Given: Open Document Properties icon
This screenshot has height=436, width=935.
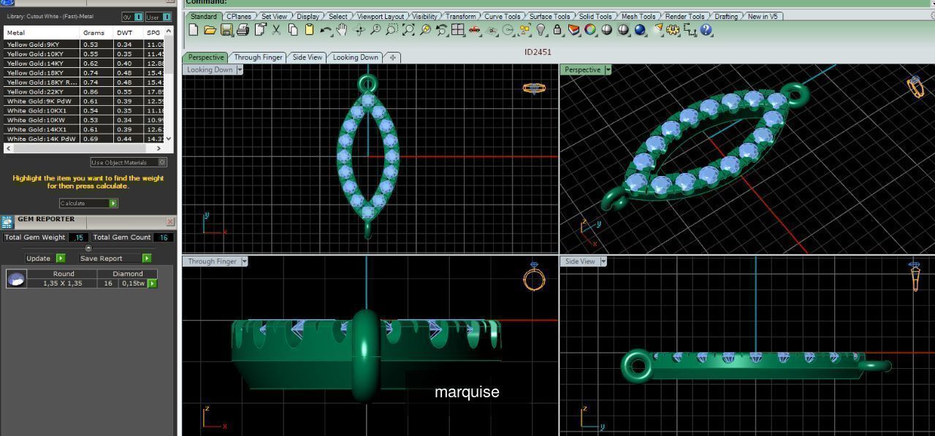Looking at the screenshot, I should pos(259,30).
